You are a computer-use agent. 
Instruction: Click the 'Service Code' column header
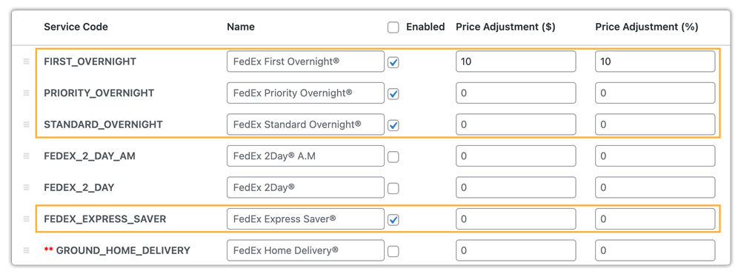[76, 27]
